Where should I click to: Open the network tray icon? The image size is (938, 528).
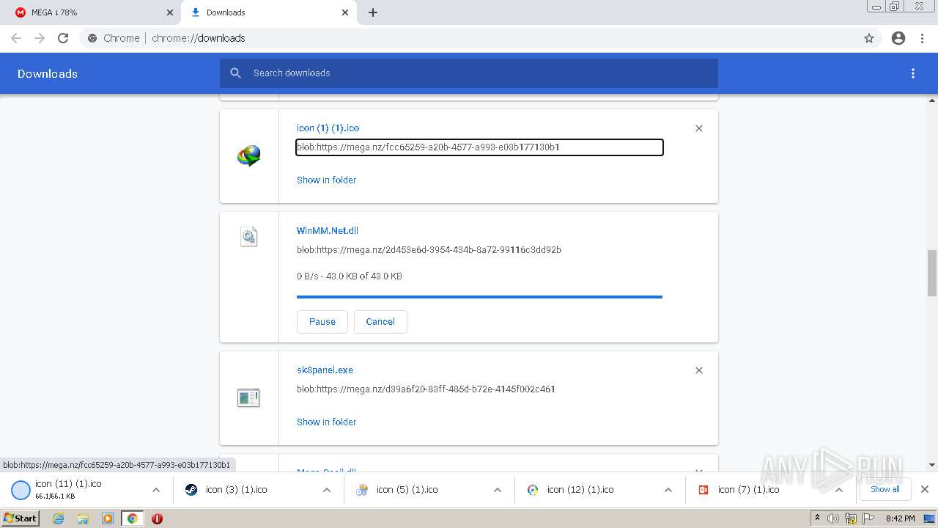(x=850, y=518)
